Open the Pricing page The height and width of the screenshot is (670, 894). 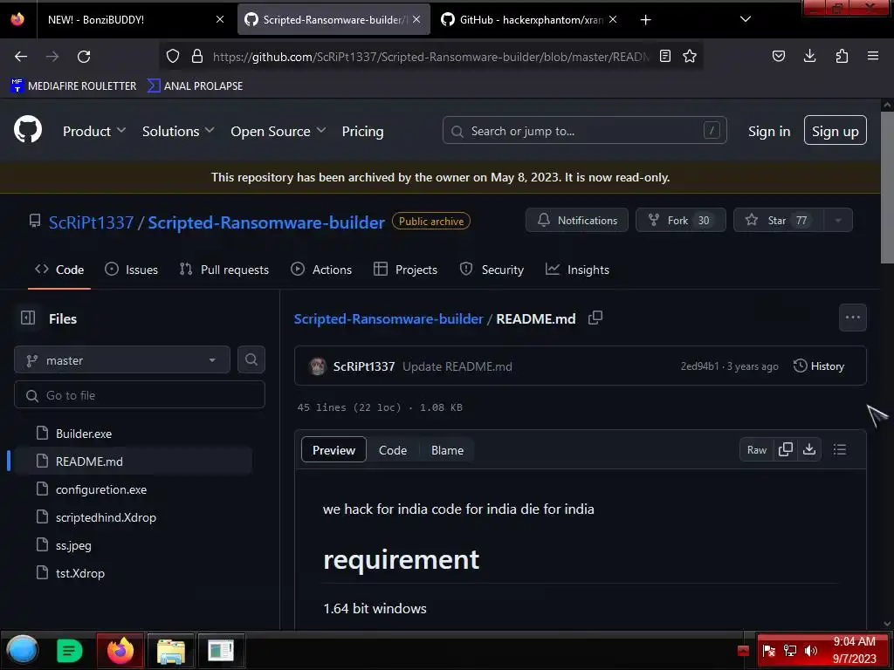(x=362, y=131)
